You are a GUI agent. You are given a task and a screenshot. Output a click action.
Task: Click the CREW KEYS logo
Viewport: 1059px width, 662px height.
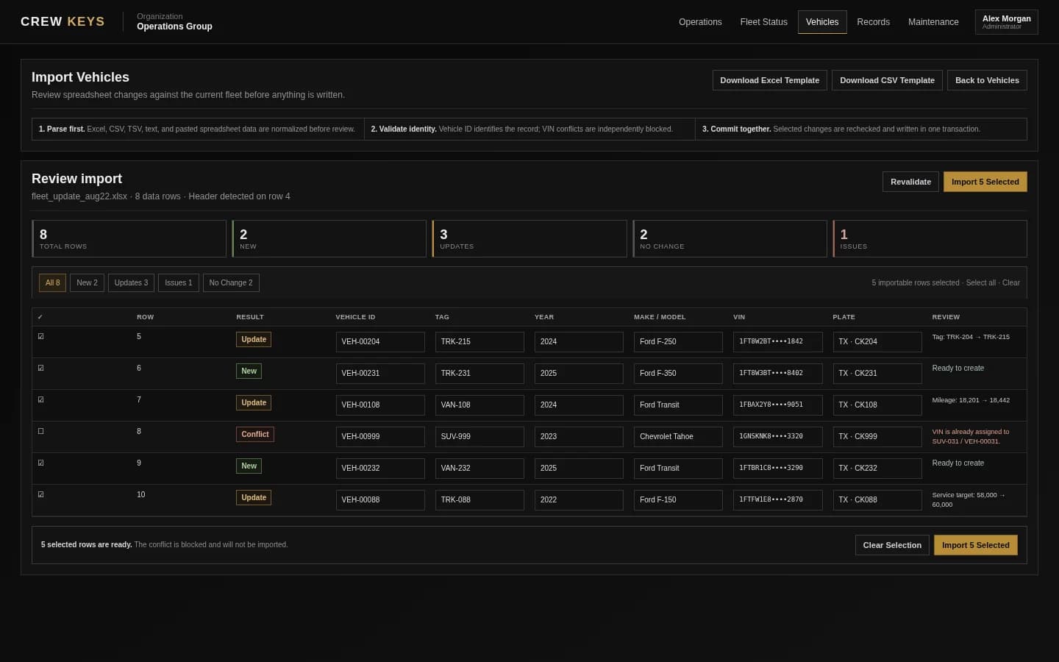pyautogui.click(x=63, y=21)
